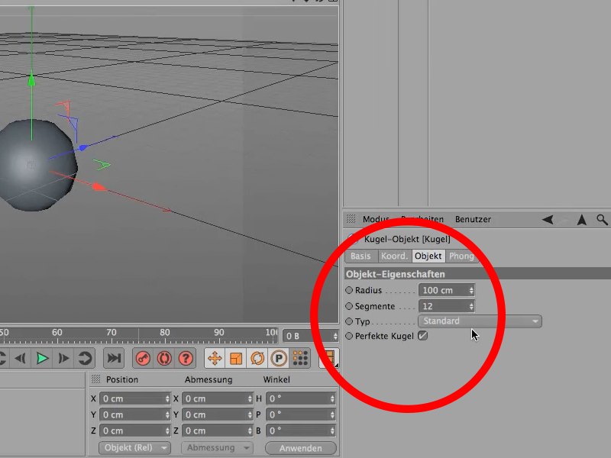Screen dimensions: 611x458
Task: Click Kugel-Objekt [Kugel] header text
Action: tap(407, 239)
